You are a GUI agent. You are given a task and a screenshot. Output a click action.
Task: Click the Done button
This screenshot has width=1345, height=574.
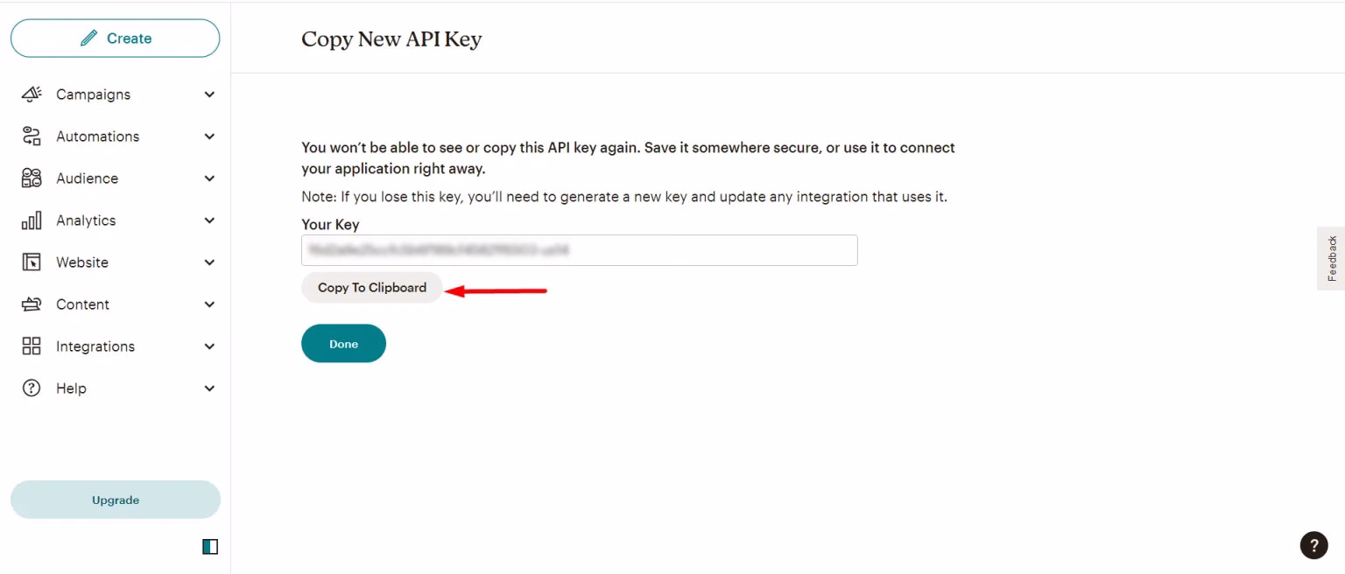pos(343,344)
